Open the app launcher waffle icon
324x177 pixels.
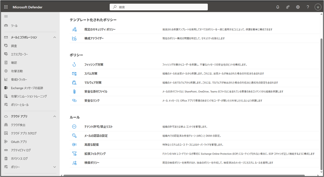[x=6, y=7]
